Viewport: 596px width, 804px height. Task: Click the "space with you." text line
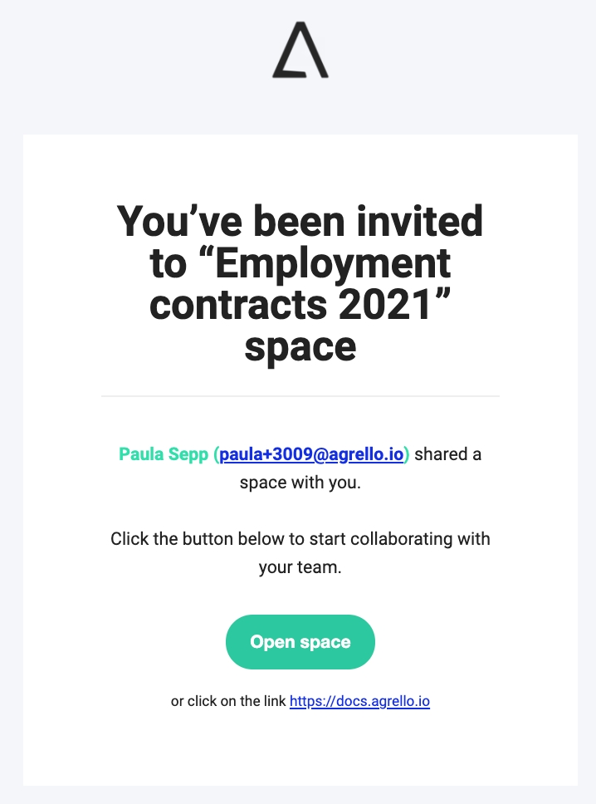tap(300, 482)
